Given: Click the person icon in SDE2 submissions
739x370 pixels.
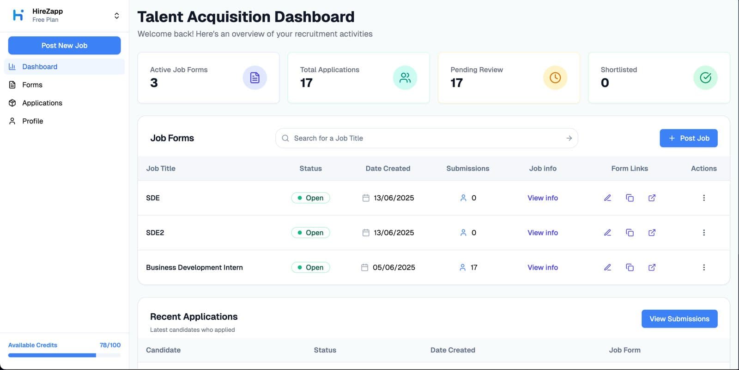Looking at the screenshot, I should (463, 233).
